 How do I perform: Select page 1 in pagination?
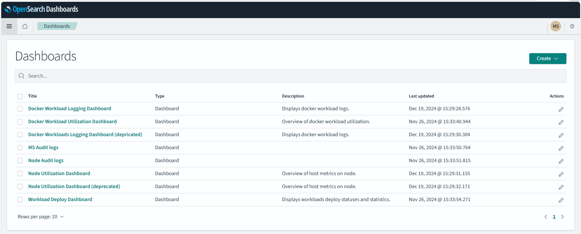(554, 217)
